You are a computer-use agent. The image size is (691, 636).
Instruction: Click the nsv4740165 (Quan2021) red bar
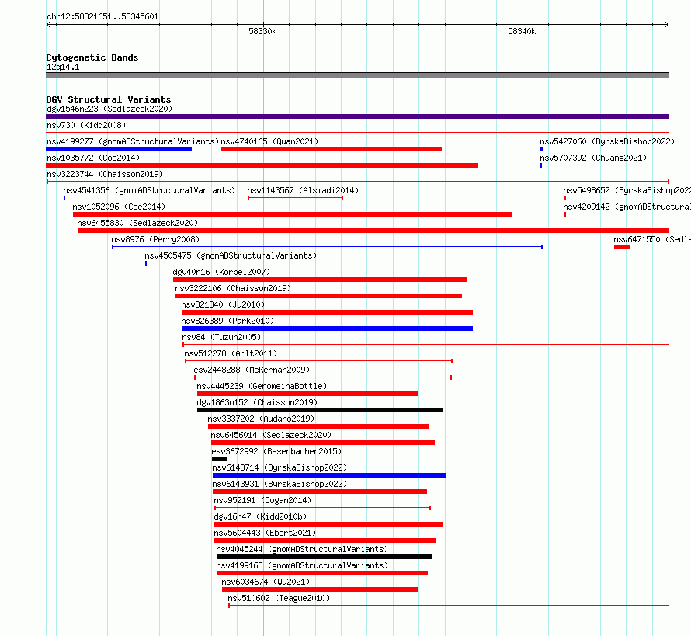pos(332,149)
